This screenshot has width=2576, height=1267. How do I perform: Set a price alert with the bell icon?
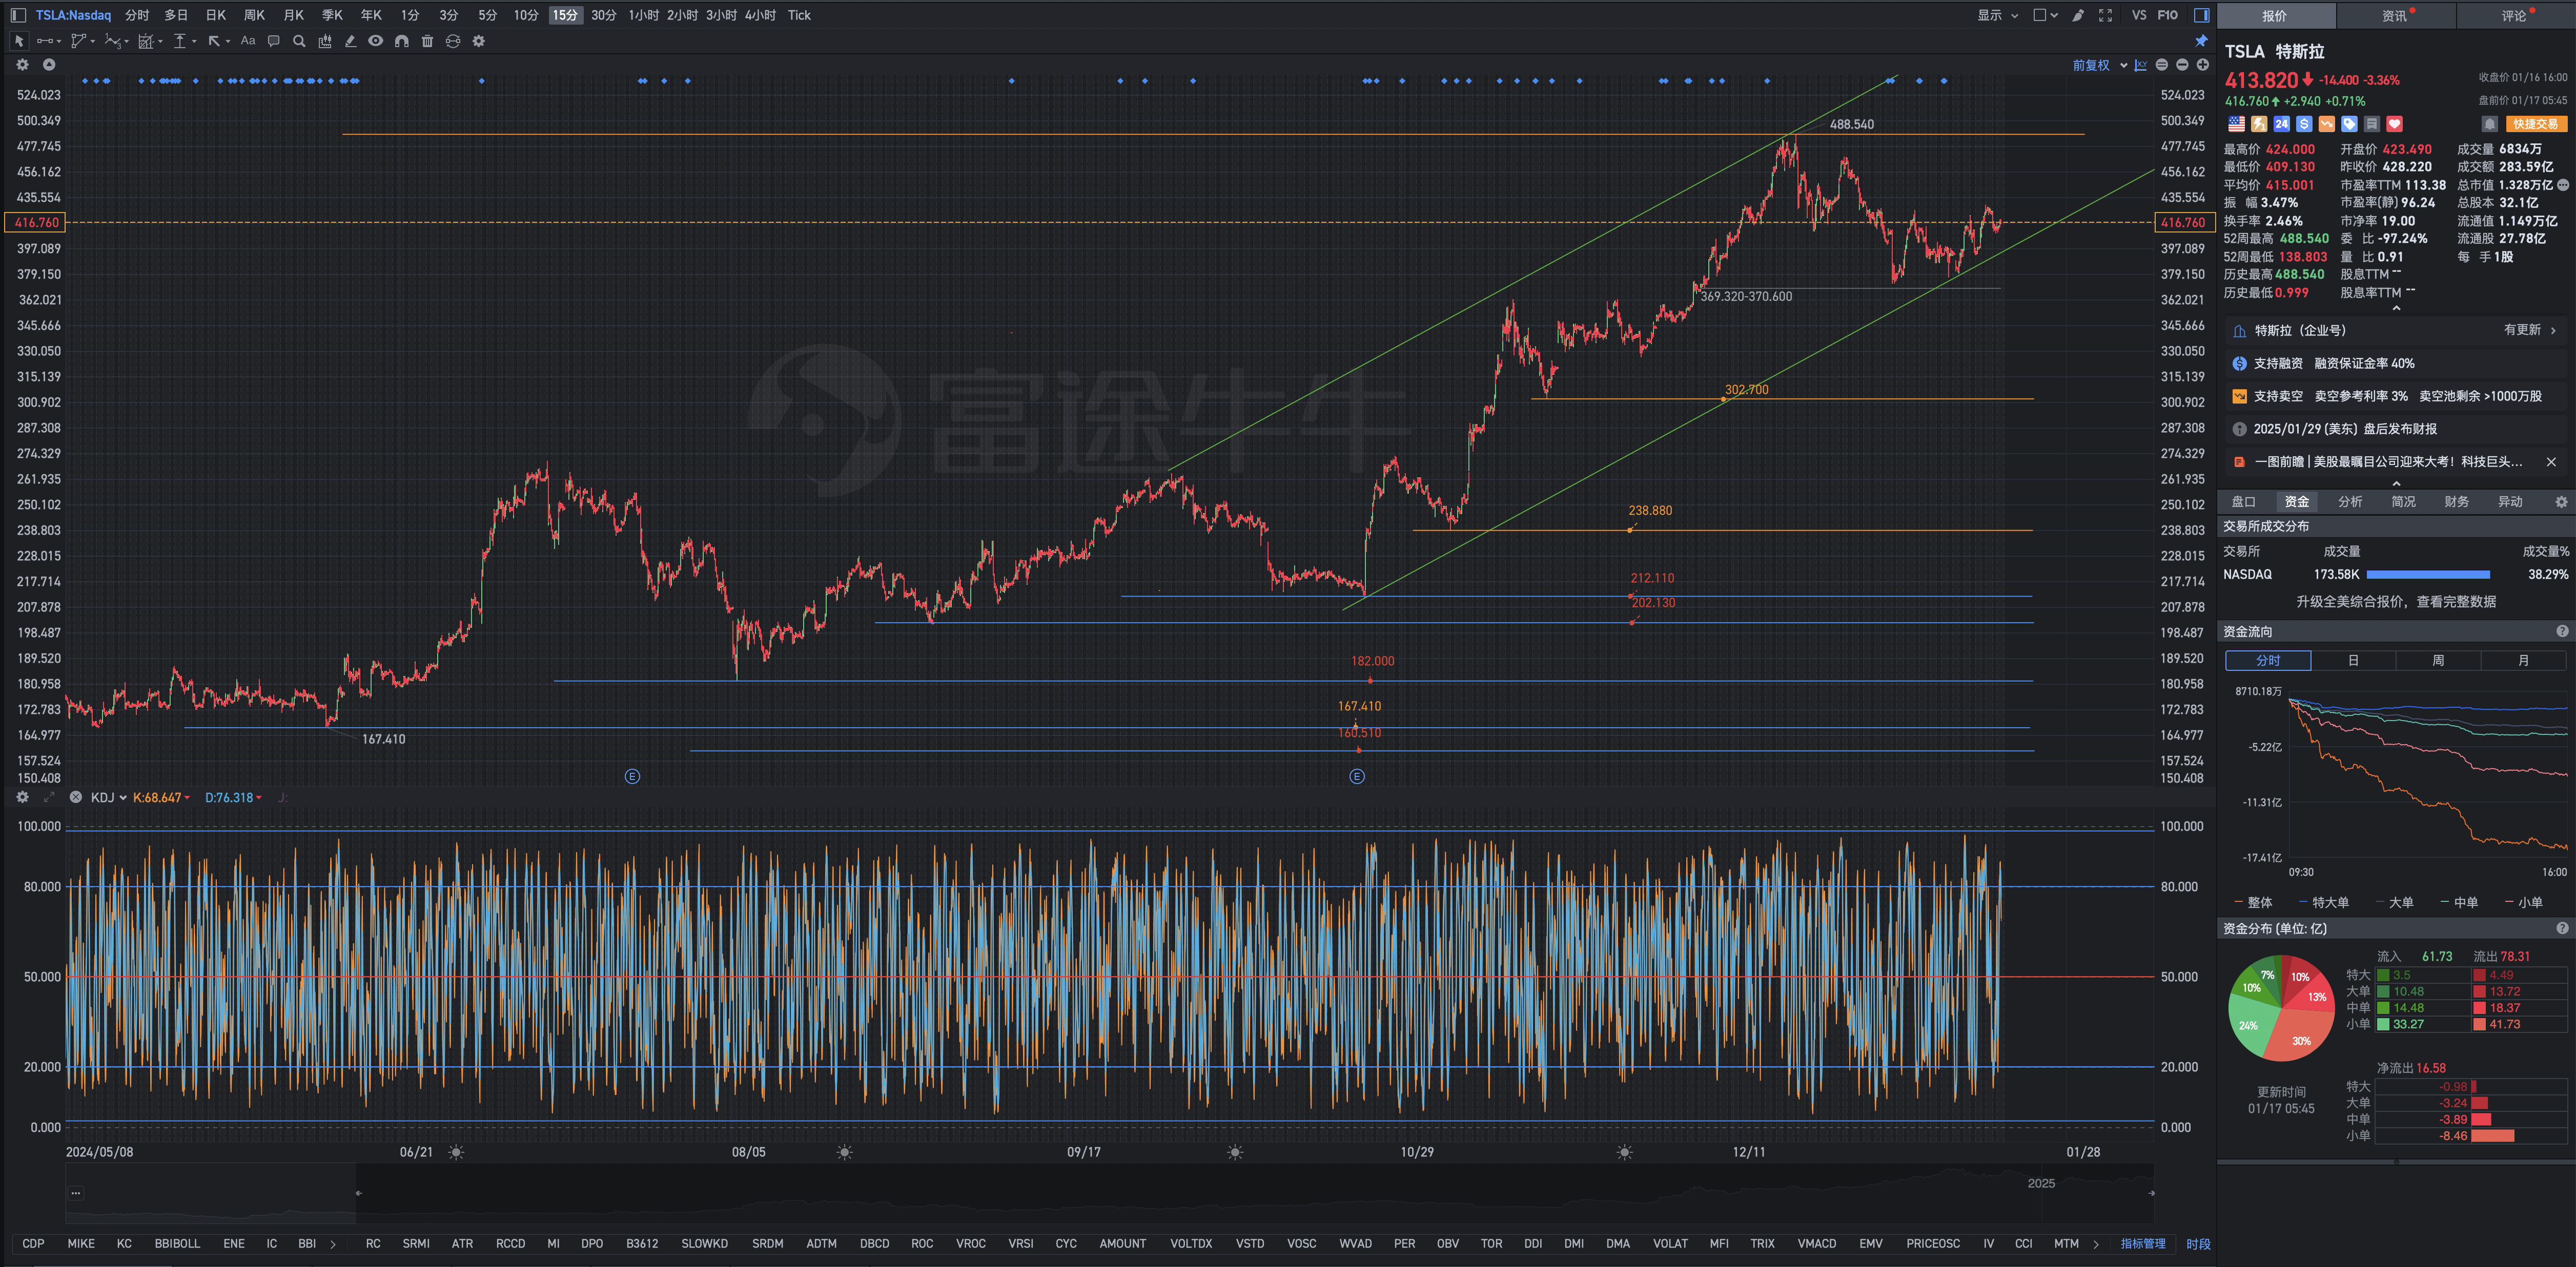pyautogui.click(x=2490, y=124)
